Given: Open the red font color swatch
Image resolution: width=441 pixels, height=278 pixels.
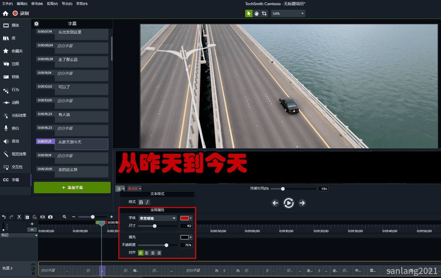Looking at the screenshot, I should tap(186, 218).
